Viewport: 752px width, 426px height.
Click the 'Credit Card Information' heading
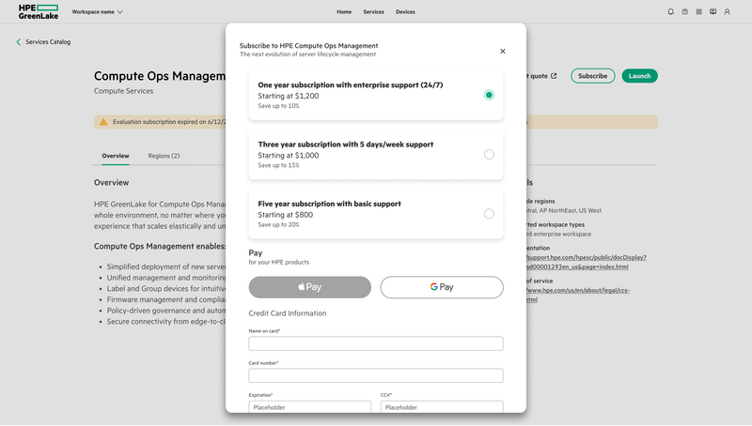coord(288,313)
